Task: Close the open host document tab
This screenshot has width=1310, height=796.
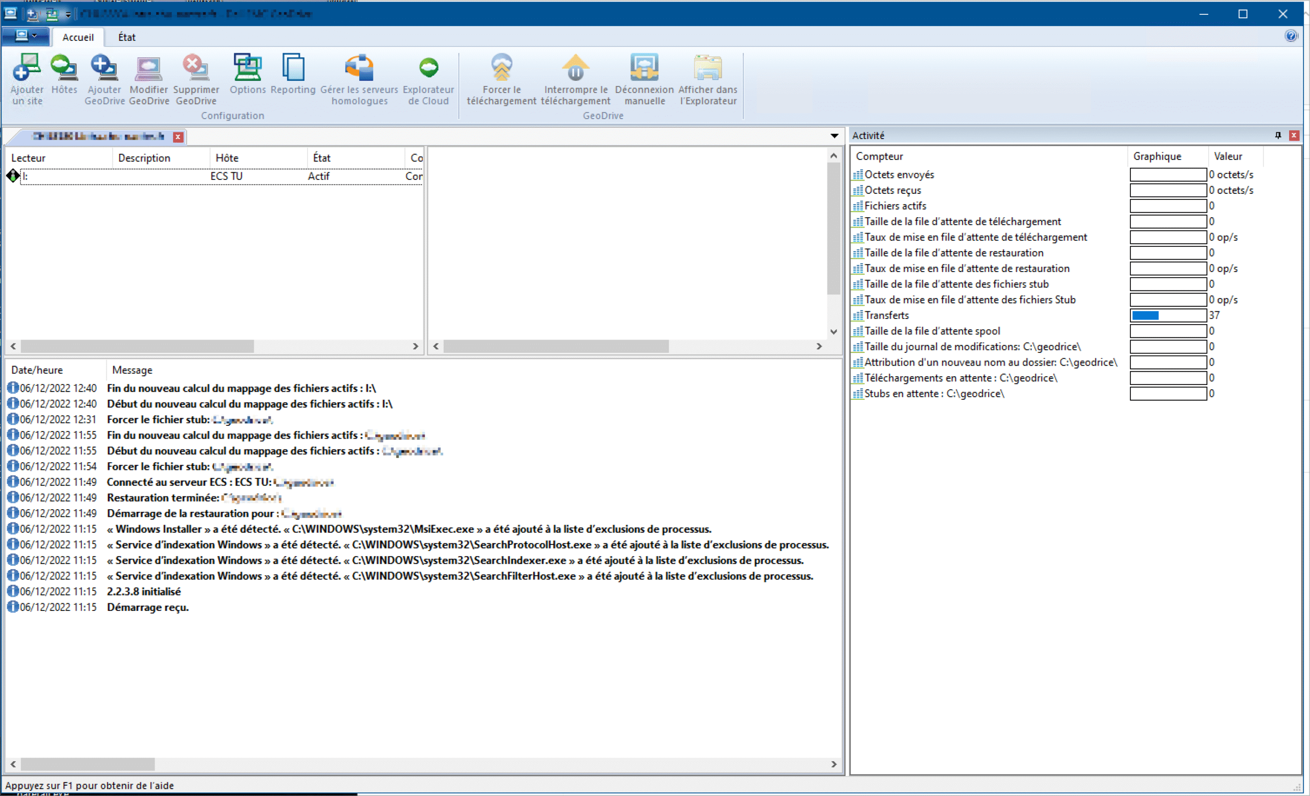Action: click(178, 137)
